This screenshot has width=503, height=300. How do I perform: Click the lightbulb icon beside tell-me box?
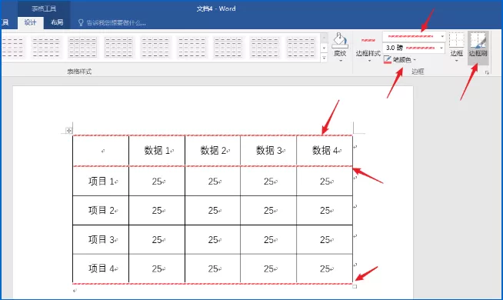click(x=81, y=22)
